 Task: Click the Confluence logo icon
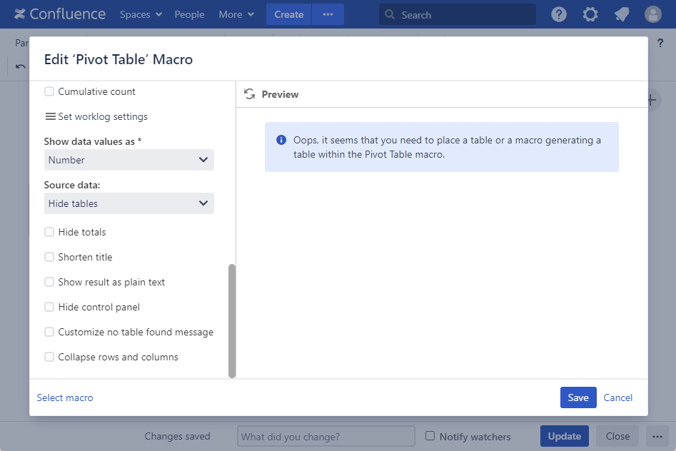click(x=20, y=14)
